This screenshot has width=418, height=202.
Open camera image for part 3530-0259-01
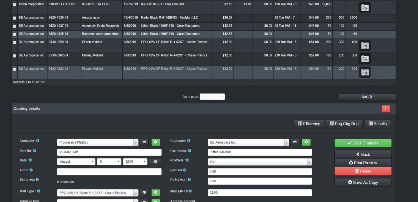(x=365, y=46)
